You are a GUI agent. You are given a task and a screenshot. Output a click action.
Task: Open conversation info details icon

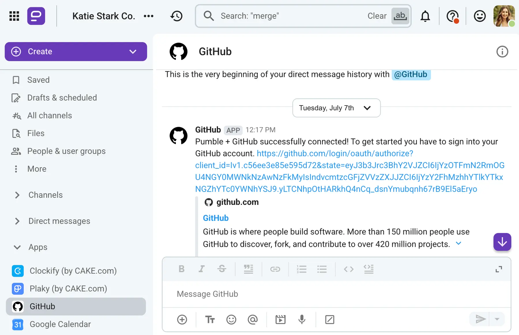(502, 52)
